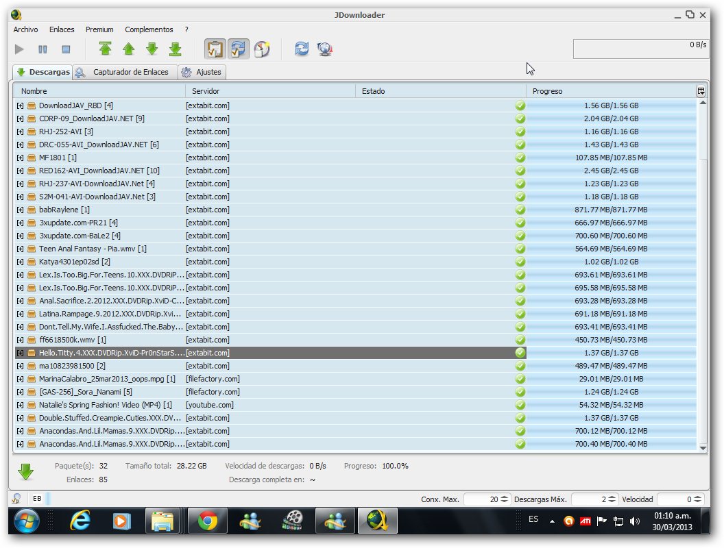Click the folder icon of the MF1801 package

click(32, 158)
